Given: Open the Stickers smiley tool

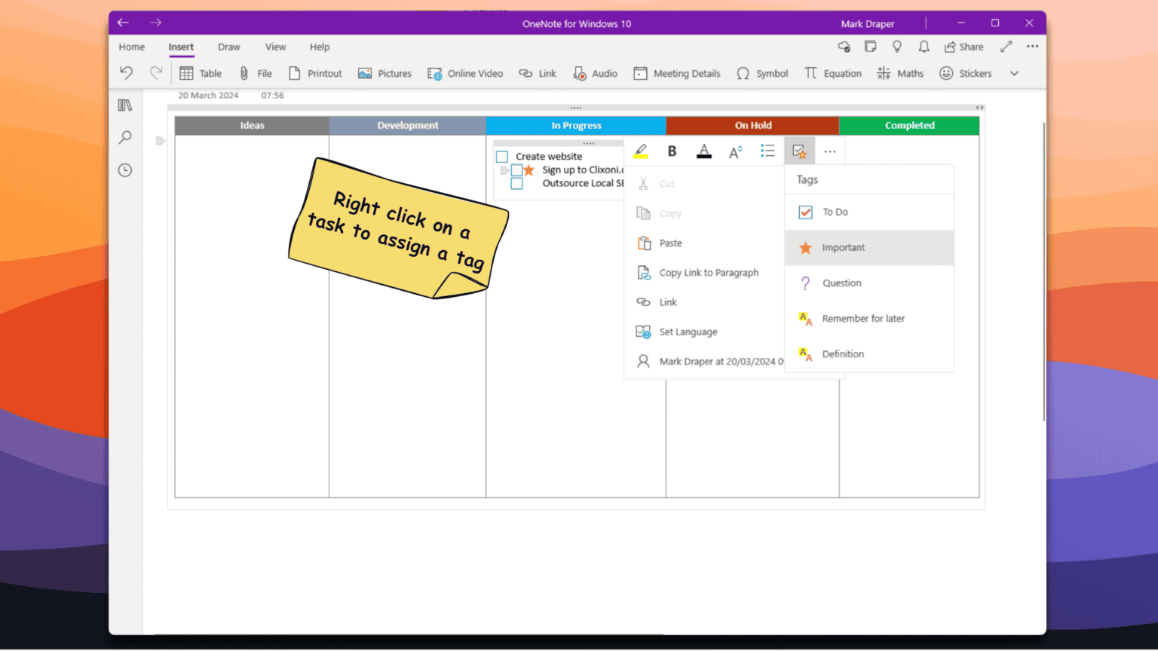Looking at the screenshot, I should point(966,73).
